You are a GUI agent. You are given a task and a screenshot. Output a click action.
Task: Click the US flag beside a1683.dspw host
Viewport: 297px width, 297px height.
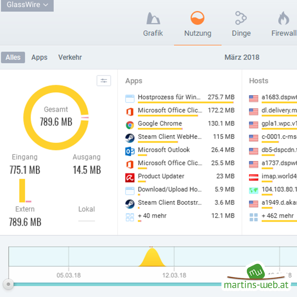click(253, 99)
